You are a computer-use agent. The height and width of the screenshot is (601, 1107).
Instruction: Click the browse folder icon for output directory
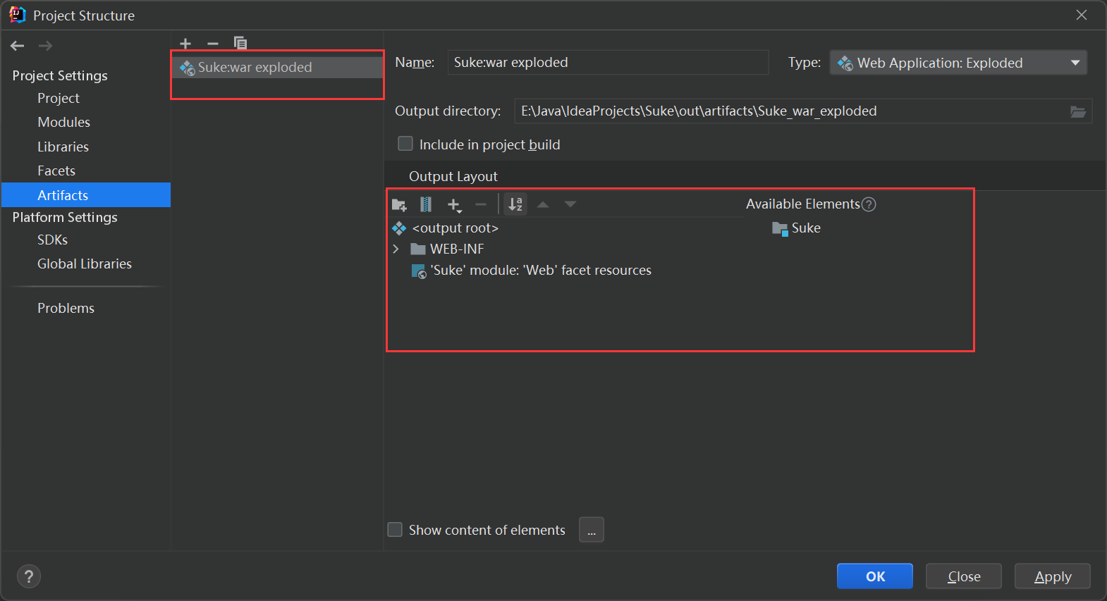tap(1077, 111)
